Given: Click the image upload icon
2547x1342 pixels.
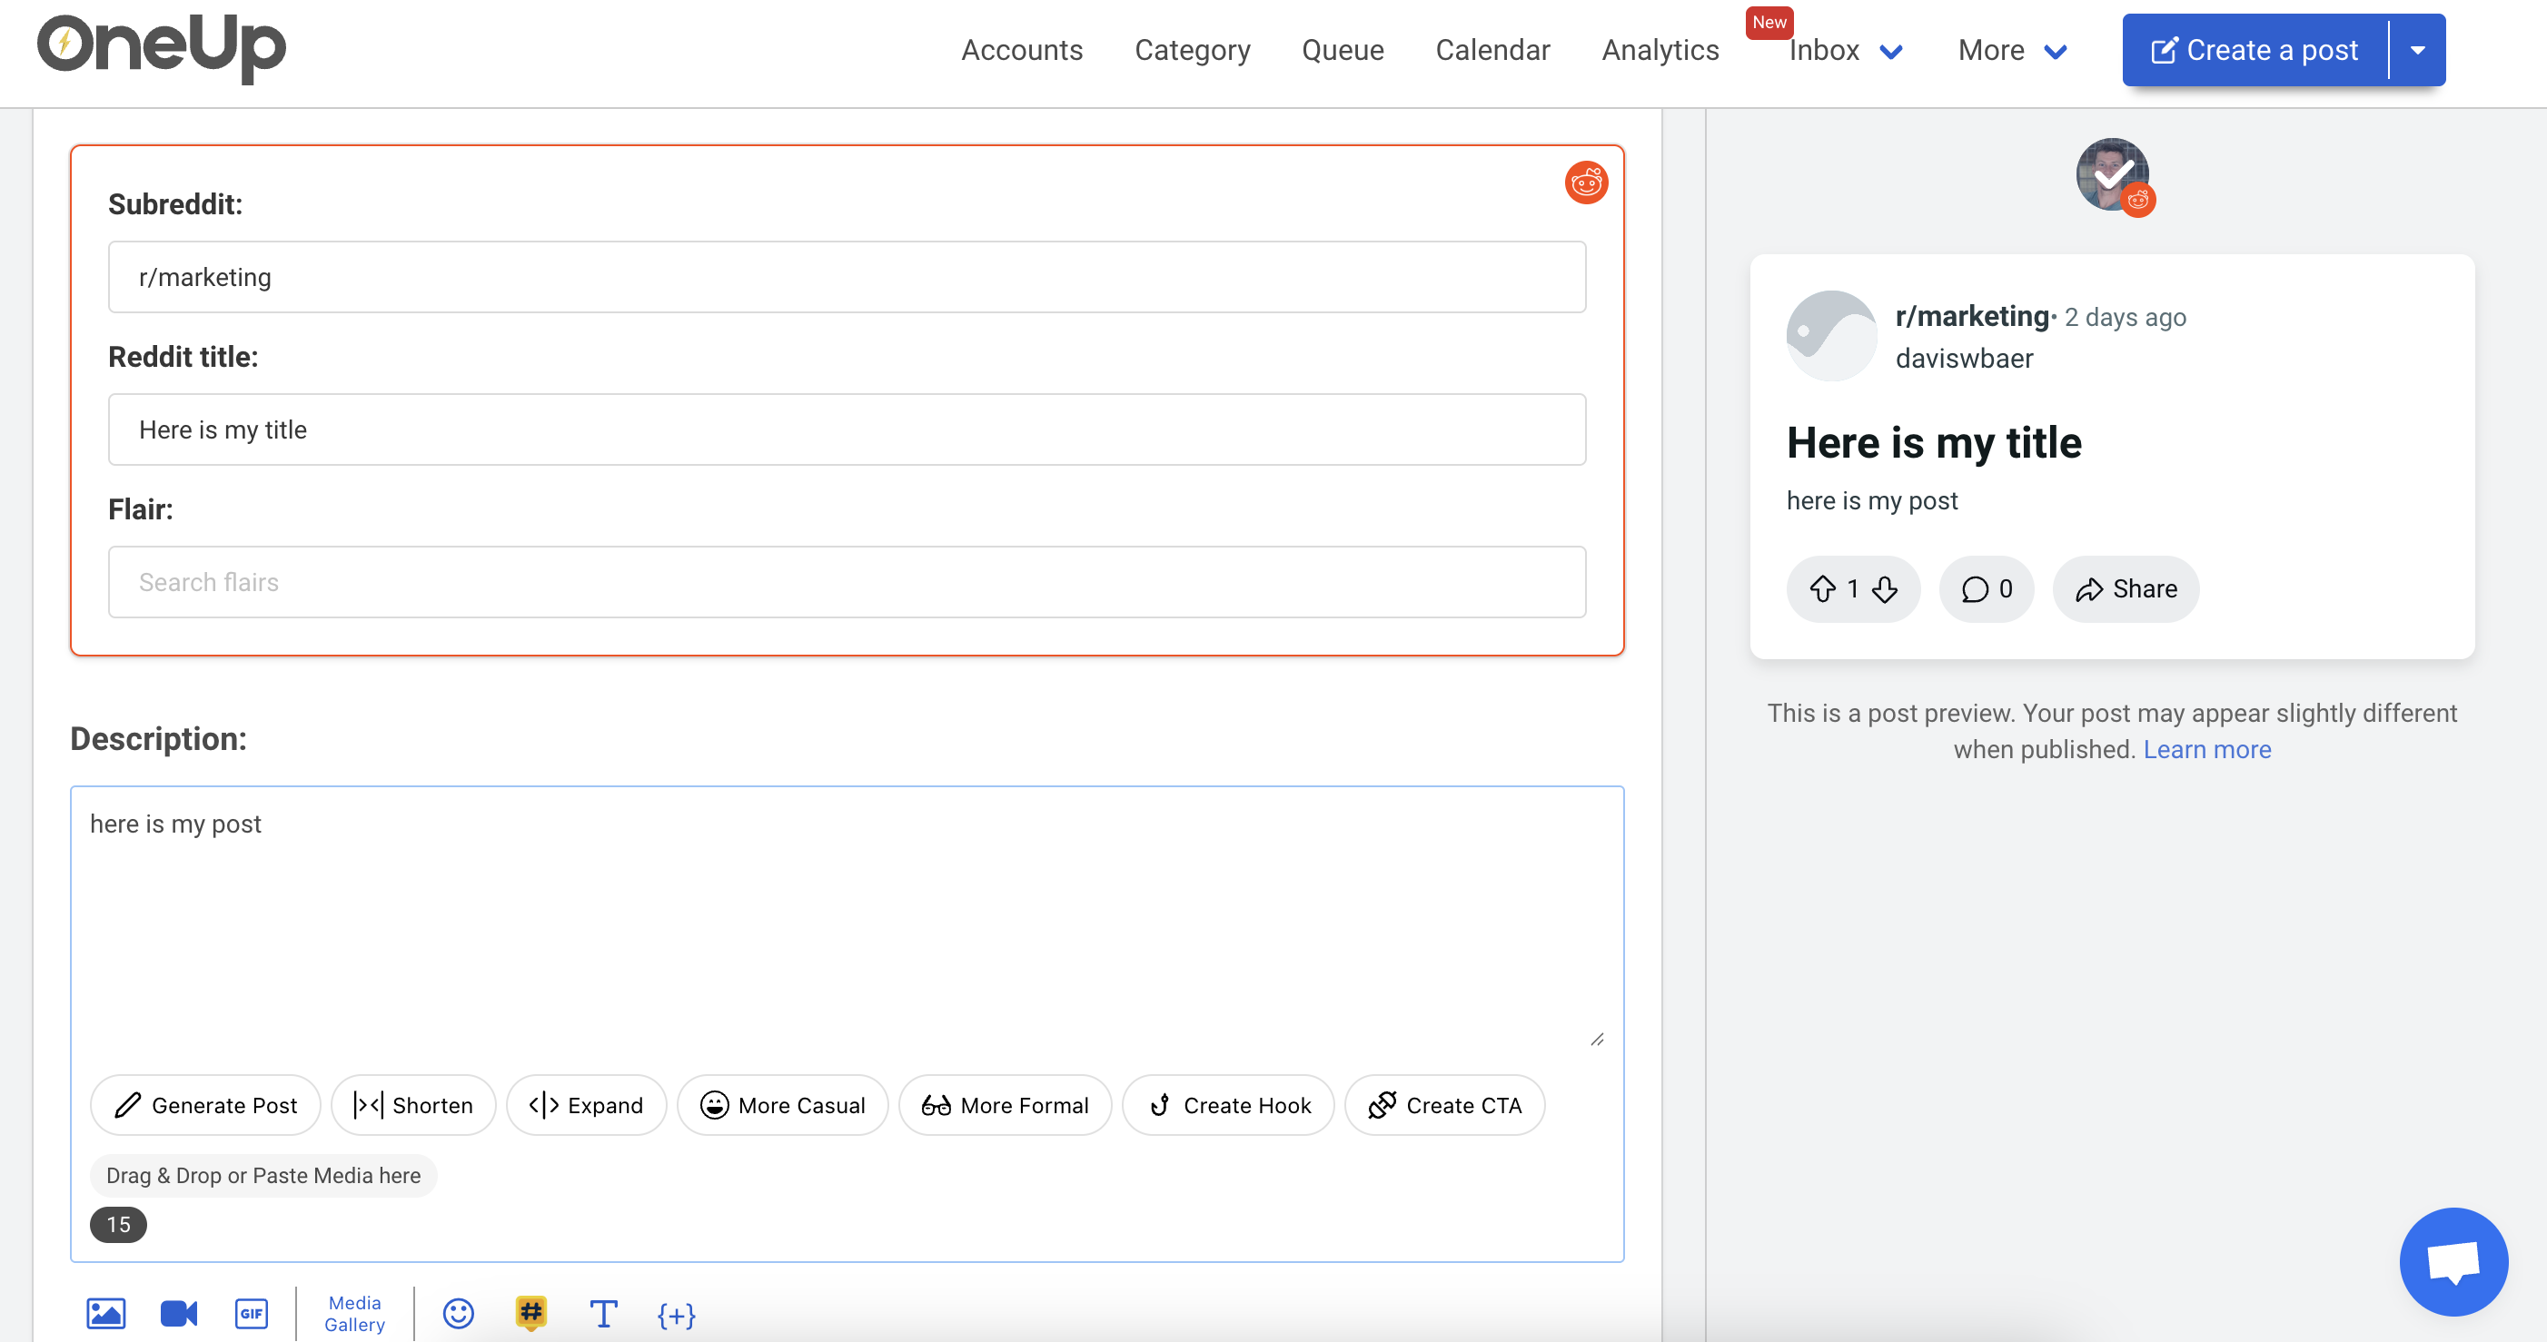Looking at the screenshot, I should point(105,1313).
